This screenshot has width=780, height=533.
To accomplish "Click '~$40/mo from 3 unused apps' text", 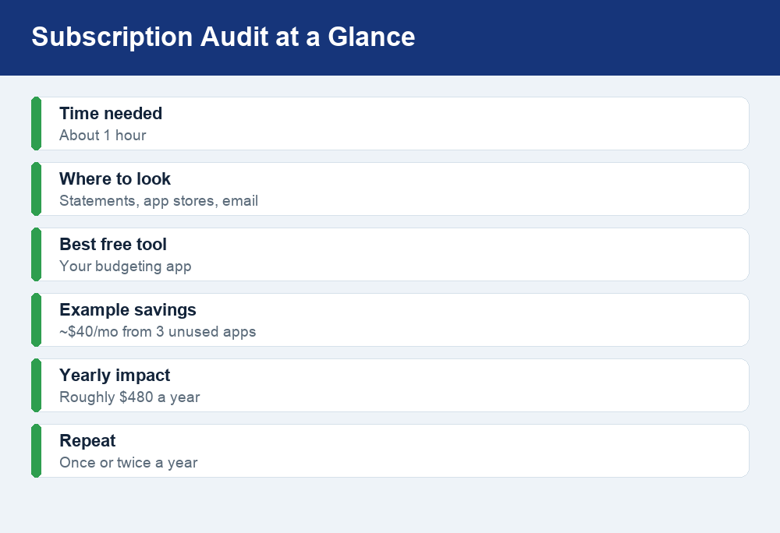I will coord(158,332).
